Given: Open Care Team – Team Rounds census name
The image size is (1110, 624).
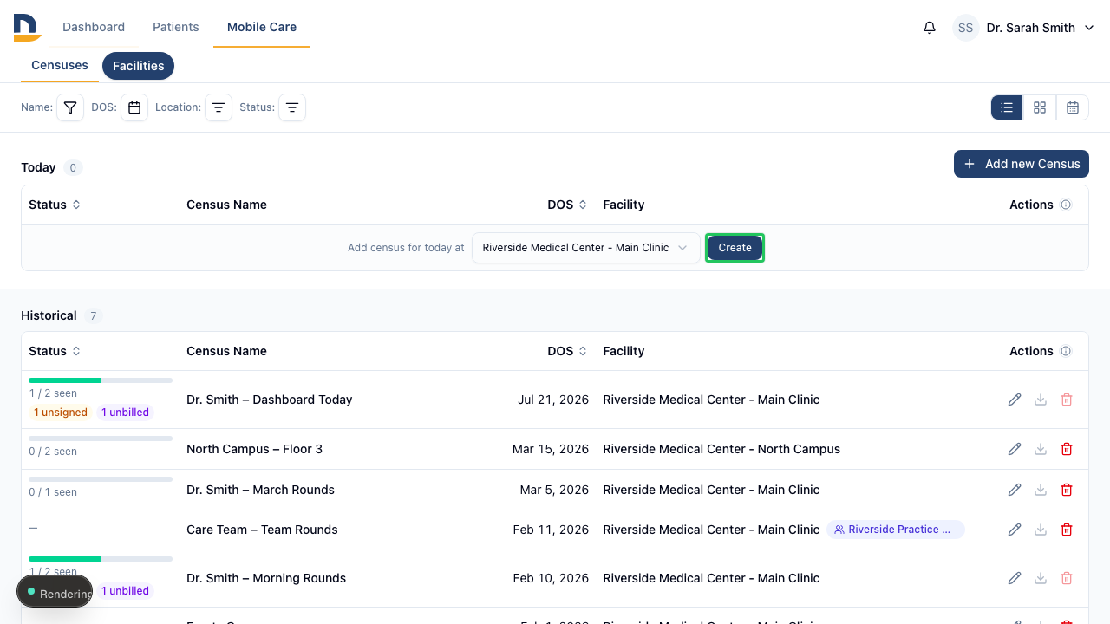Looking at the screenshot, I should point(262,530).
